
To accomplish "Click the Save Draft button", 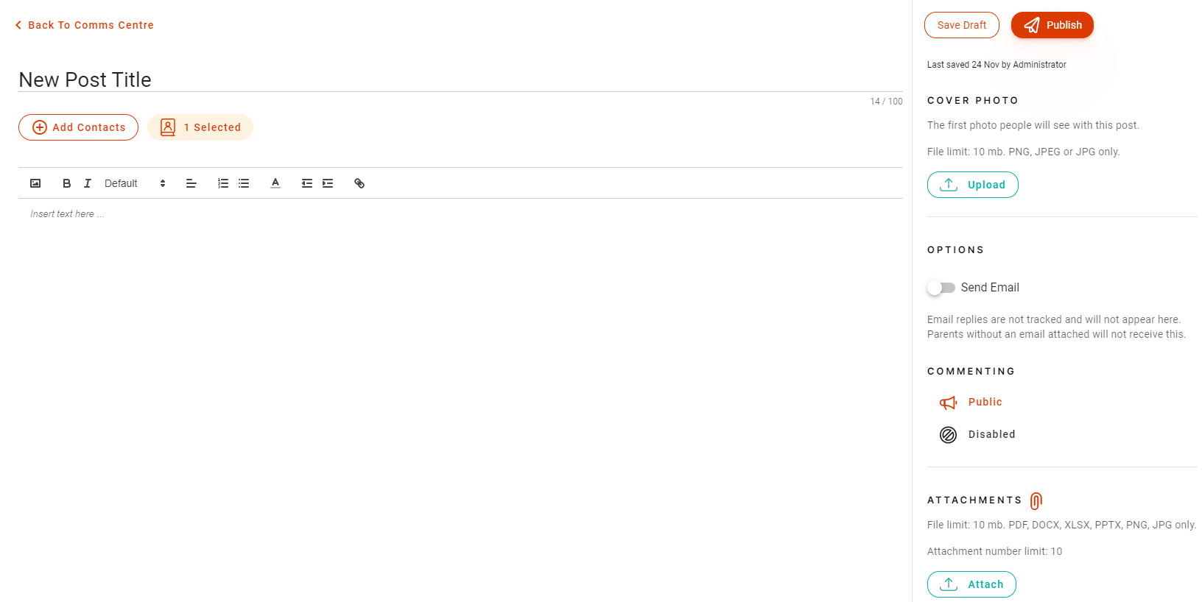I will click(961, 25).
